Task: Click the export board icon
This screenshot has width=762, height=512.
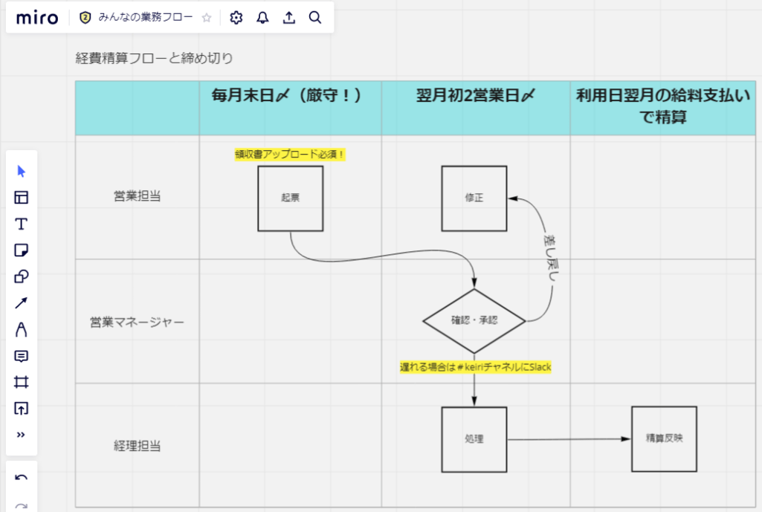Action: 288,18
